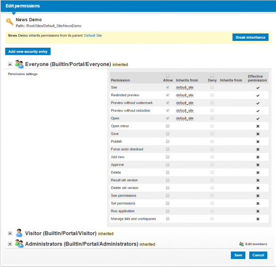Collapse the Everyone permission section
Screen dimensions: 276x267
tap(10, 64)
